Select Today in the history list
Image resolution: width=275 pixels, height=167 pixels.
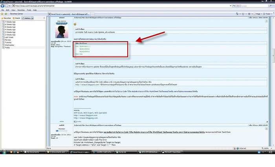click(7, 47)
